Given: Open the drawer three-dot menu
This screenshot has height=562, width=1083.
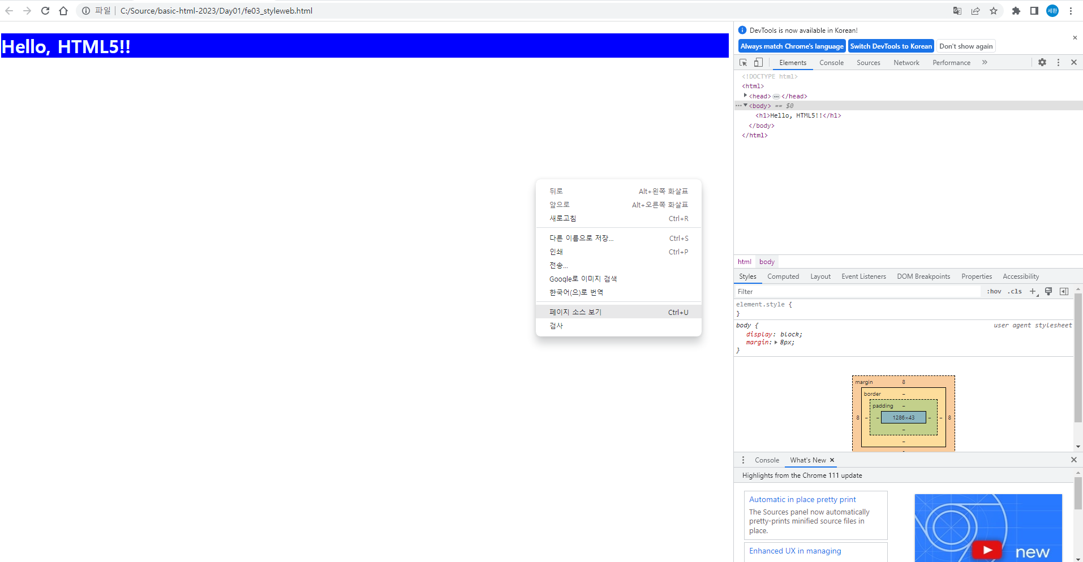Looking at the screenshot, I should (x=744, y=460).
